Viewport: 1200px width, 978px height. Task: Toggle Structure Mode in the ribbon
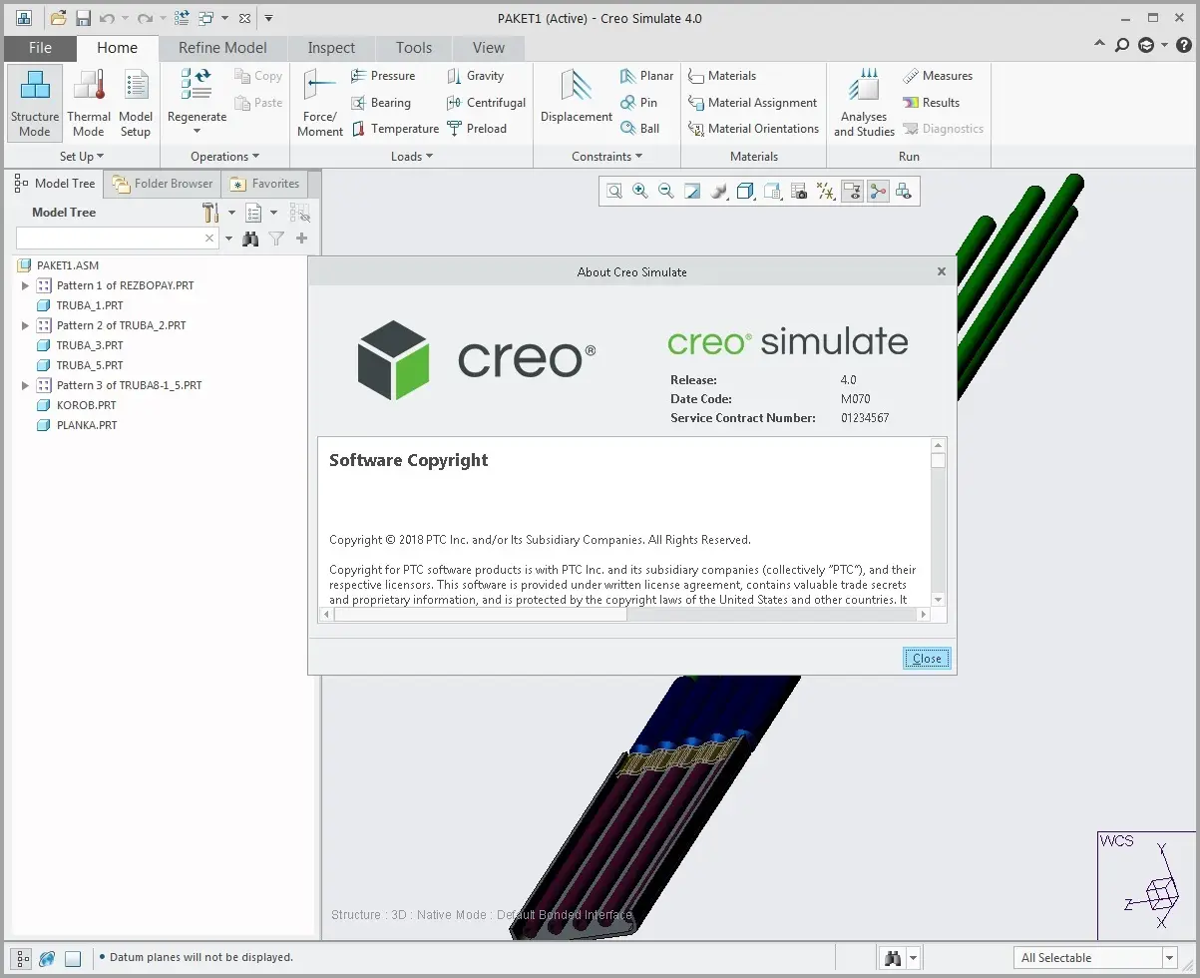(x=34, y=101)
